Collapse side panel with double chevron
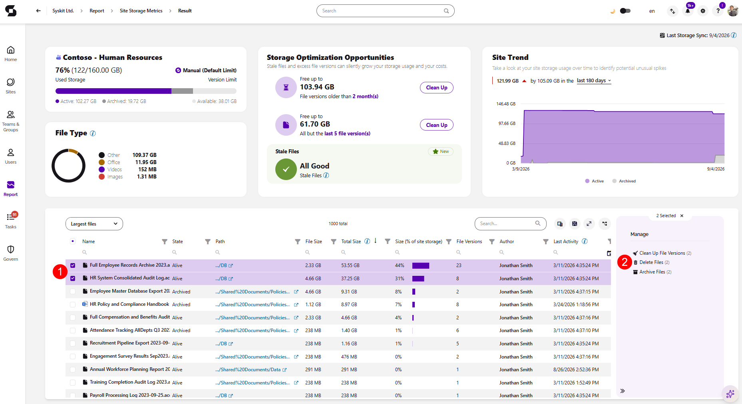Viewport: 742px width, 404px height. click(x=623, y=391)
